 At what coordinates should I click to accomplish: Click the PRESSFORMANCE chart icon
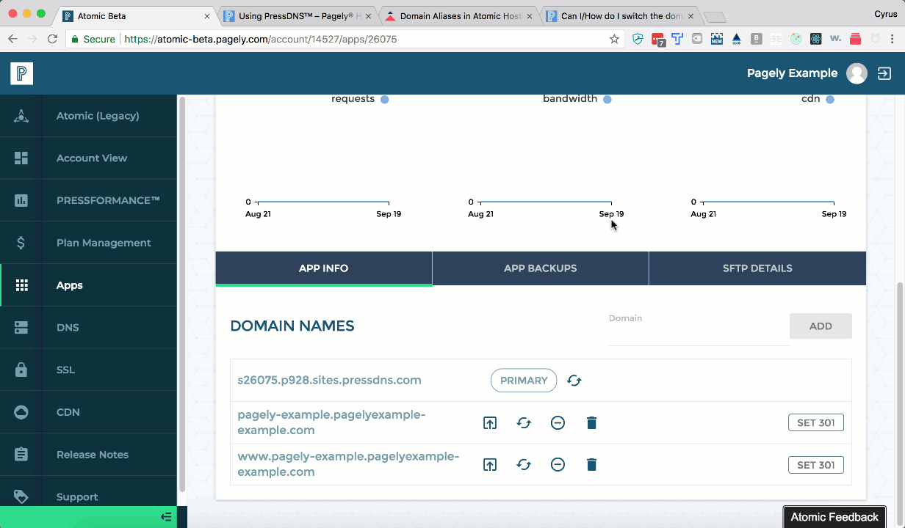click(x=21, y=200)
